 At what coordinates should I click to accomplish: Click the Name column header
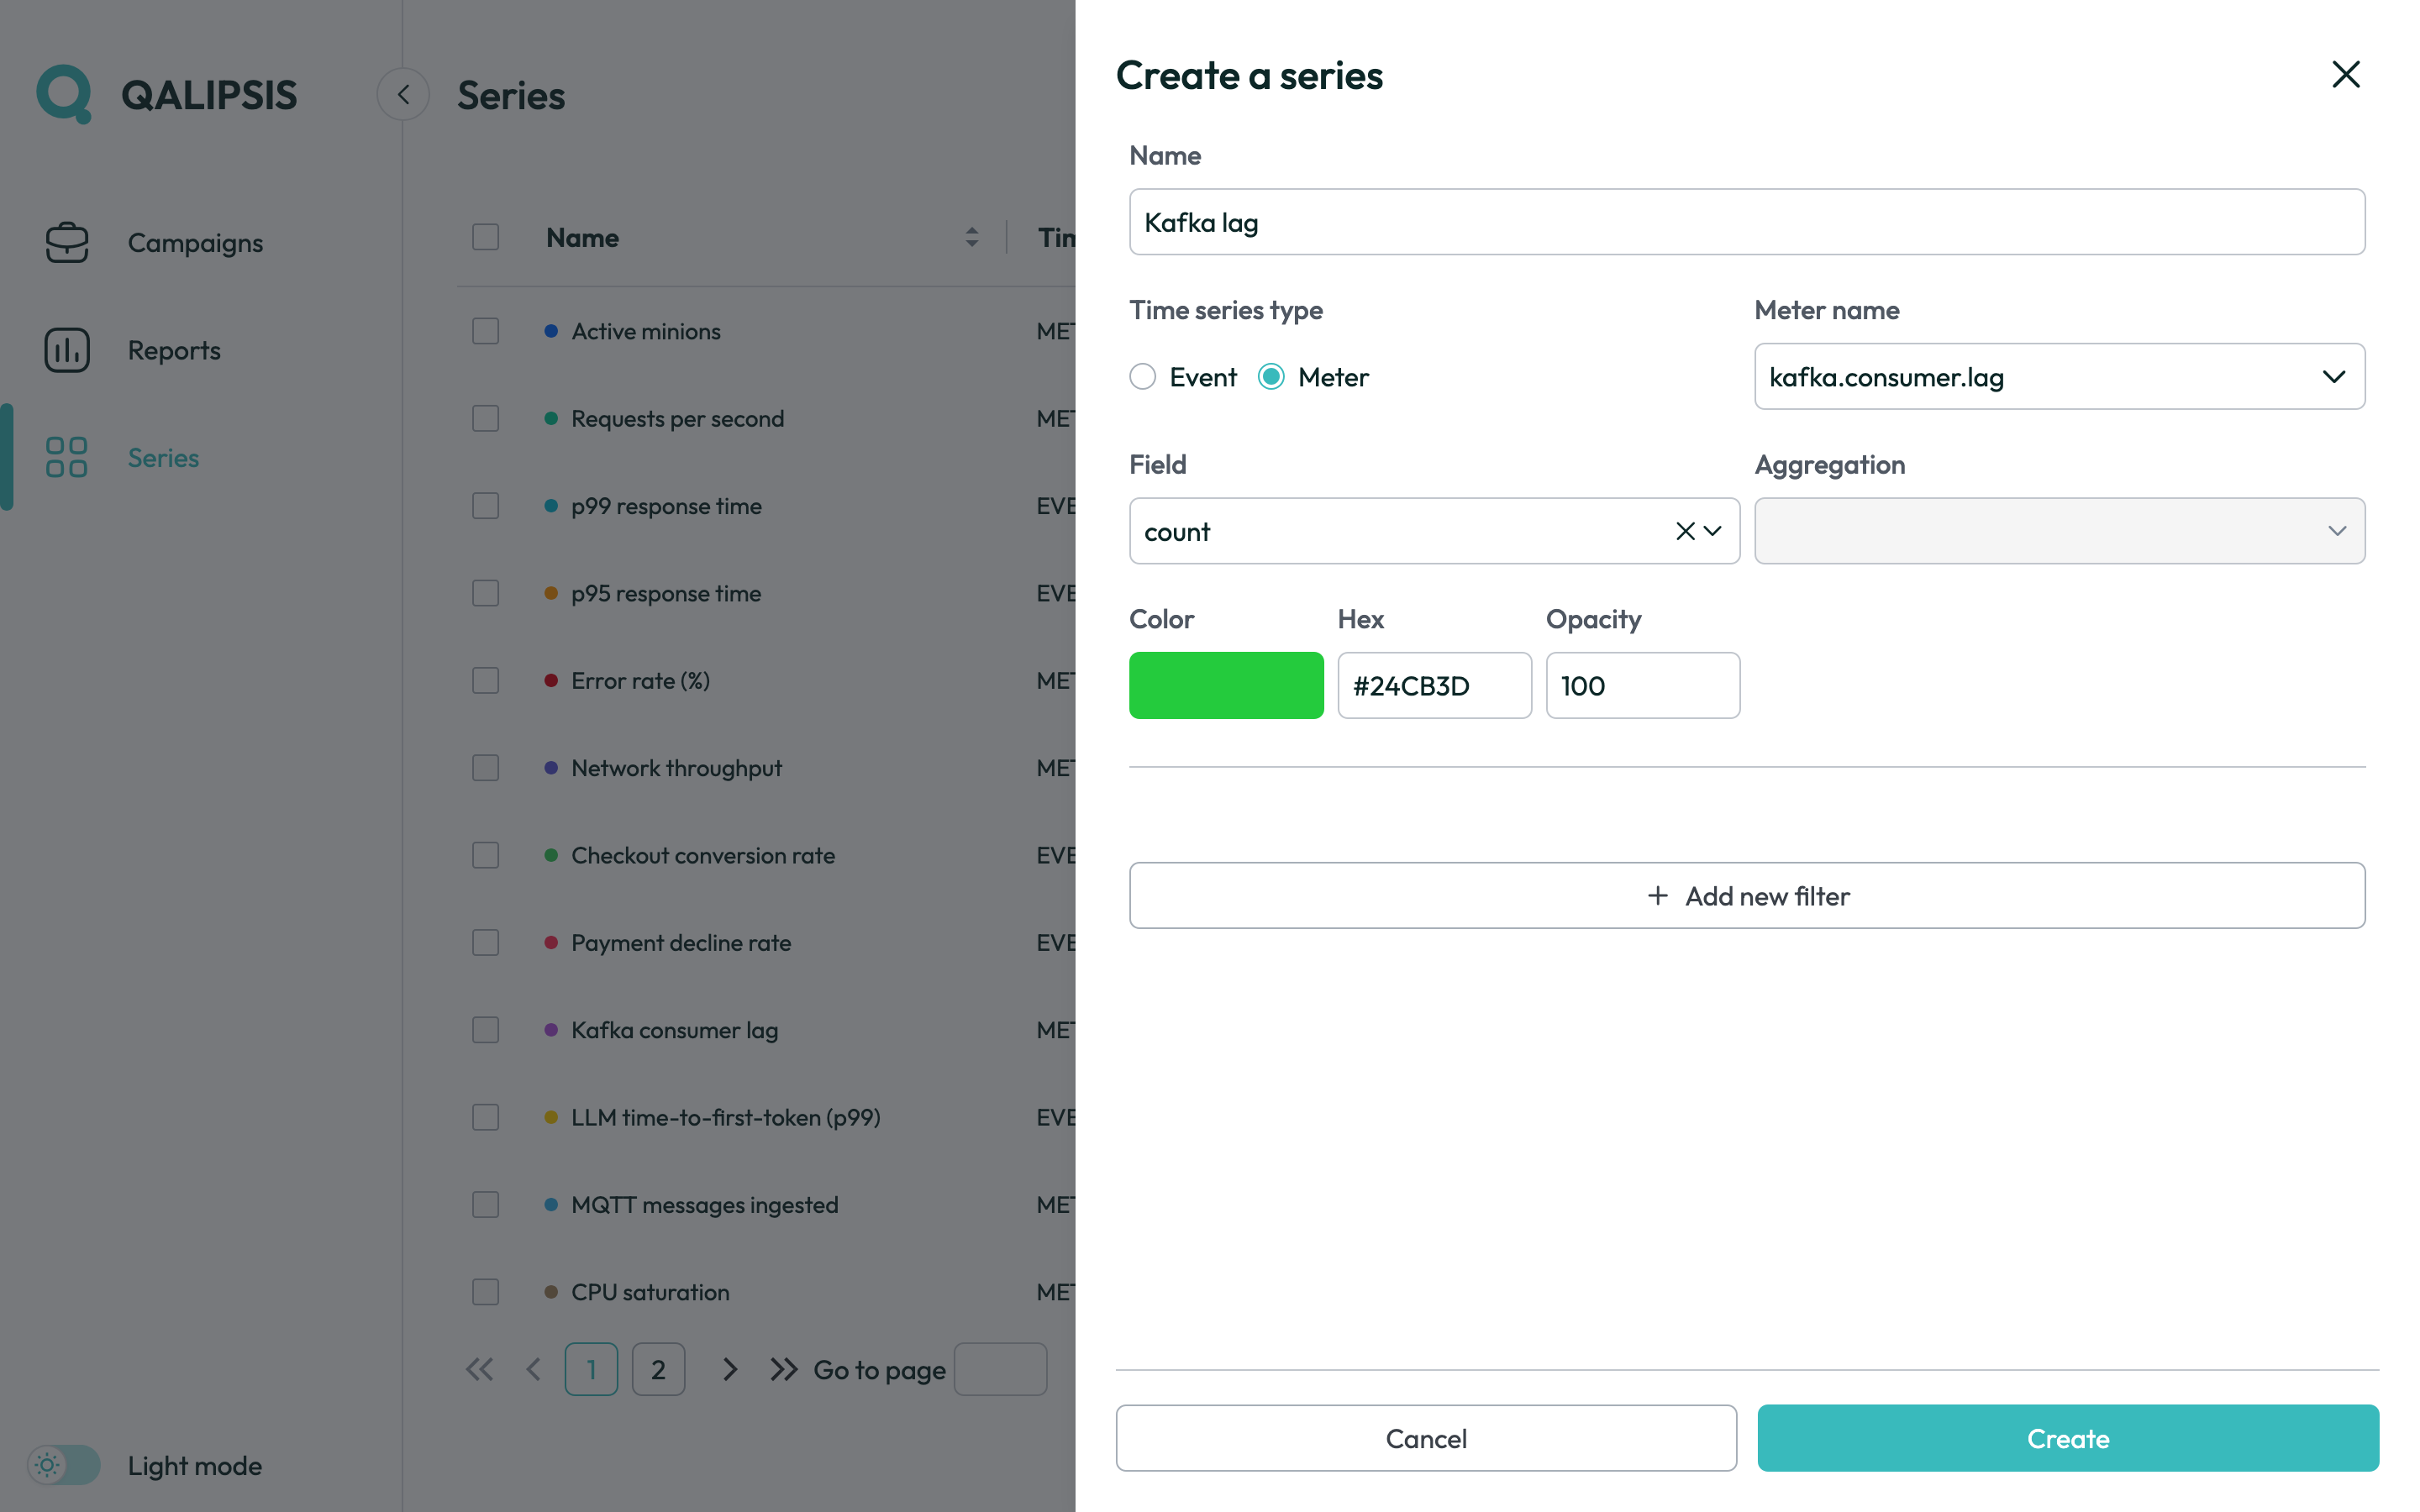coord(582,238)
